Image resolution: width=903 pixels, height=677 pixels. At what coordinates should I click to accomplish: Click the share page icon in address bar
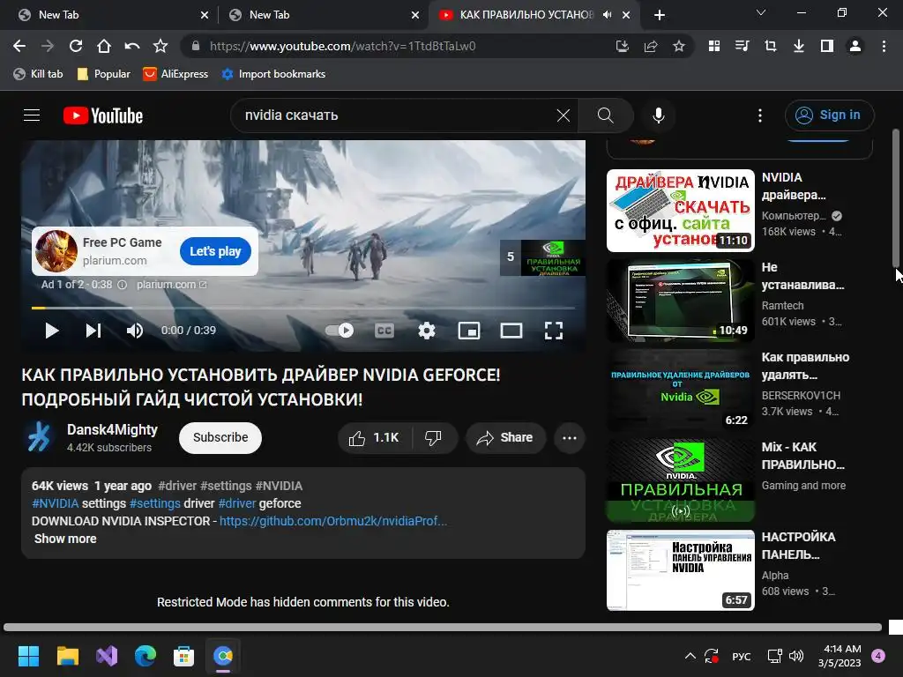[x=651, y=46]
